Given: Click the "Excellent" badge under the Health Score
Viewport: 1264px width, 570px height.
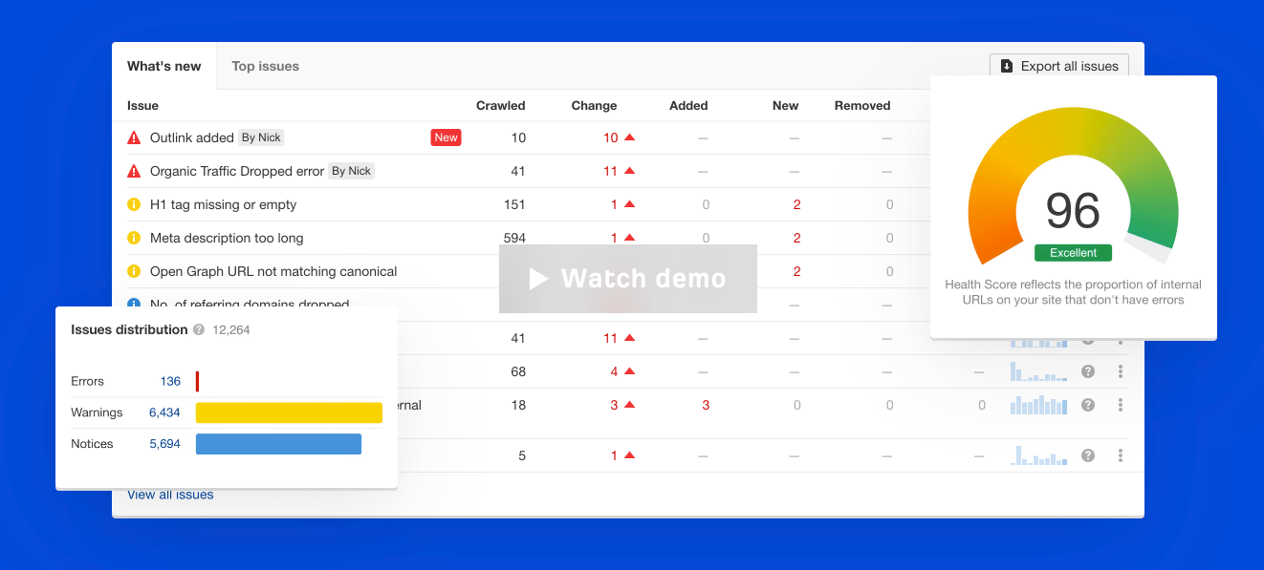Looking at the screenshot, I should 1073,252.
